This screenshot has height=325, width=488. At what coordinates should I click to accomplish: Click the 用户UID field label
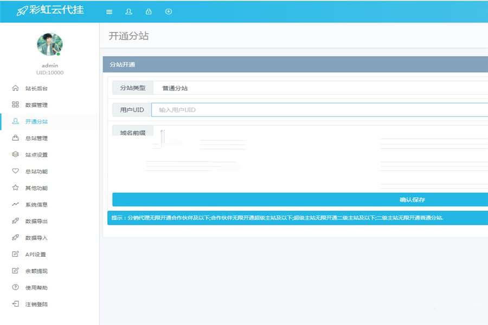click(x=132, y=110)
